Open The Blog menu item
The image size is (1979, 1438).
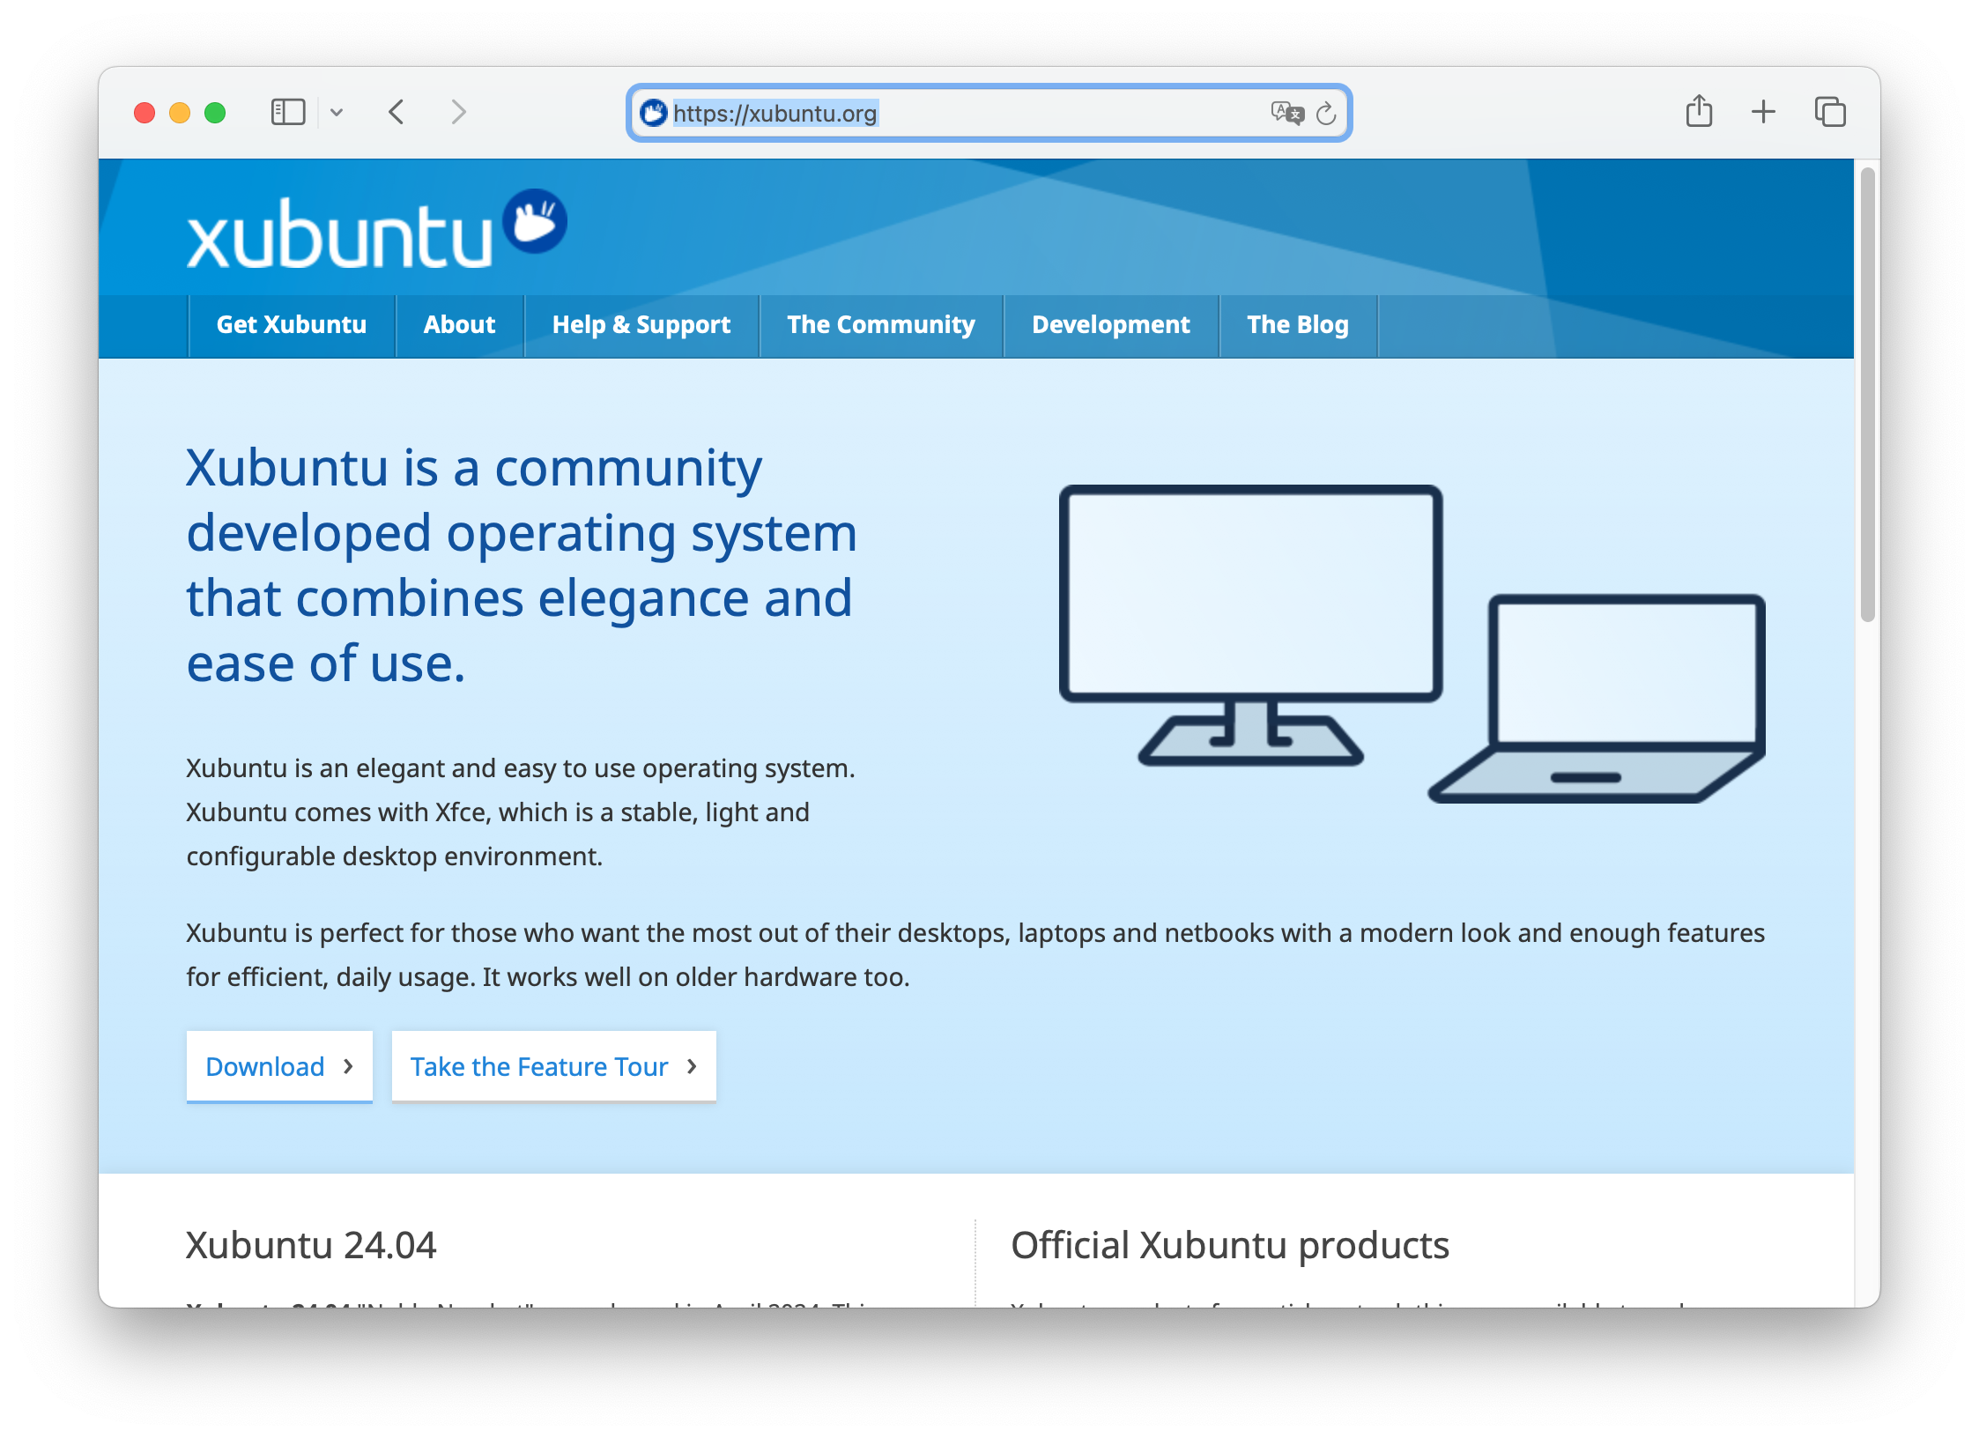(x=1298, y=325)
